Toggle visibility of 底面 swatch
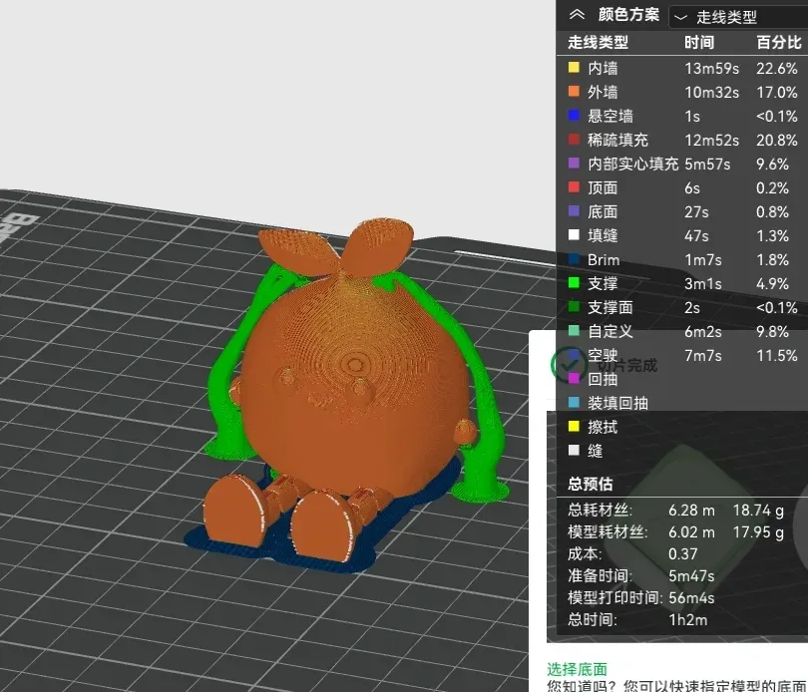The height and width of the screenshot is (692, 808). coord(574,210)
